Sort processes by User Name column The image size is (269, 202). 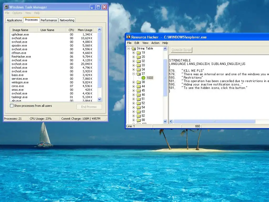[x=52, y=30]
